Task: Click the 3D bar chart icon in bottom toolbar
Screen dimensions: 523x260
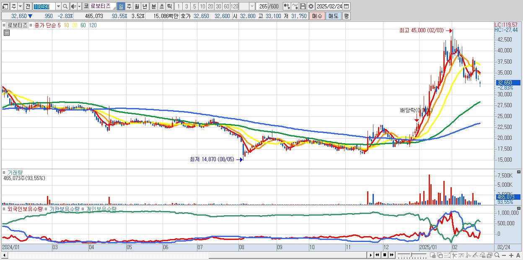Action: [x=482, y=255]
